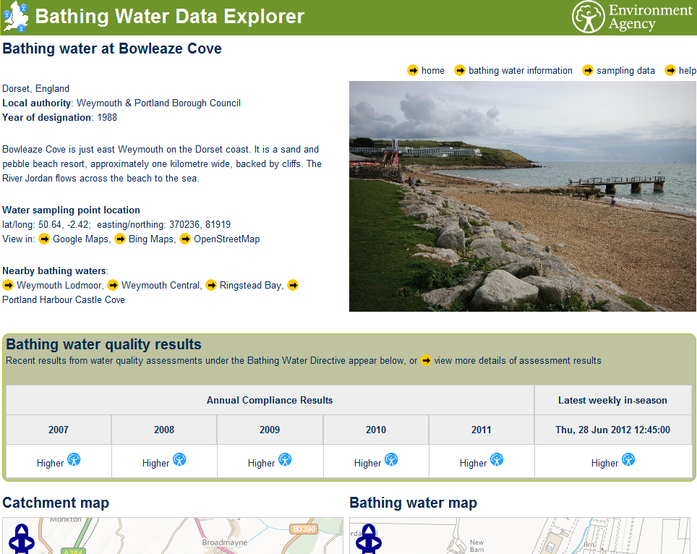The width and height of the screenshot is (697, 554).
Task: Click the orange arrow icon beside home
Action: click(x=412, y=70)
